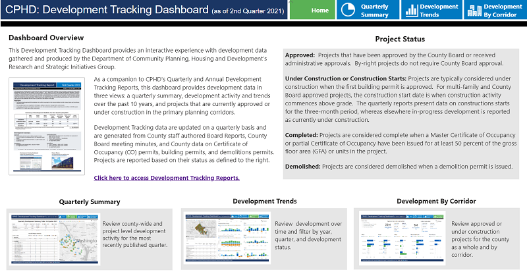Image resolution: width=527 pixels, height=272 pixels.
Task: Click the Development Trends card heading
Action: (x=265, y=201)
